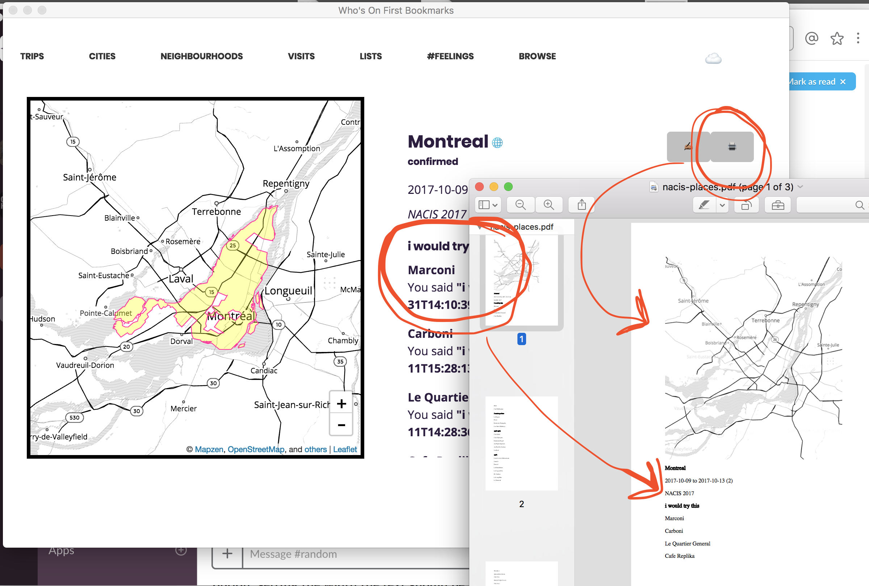The image size is (869, 586).
Task: Click 'Cafe Replika' in the PDF page
Action: click(679, 556)
